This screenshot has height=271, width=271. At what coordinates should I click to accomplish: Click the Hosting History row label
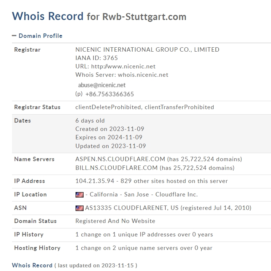tap(37, 248)
